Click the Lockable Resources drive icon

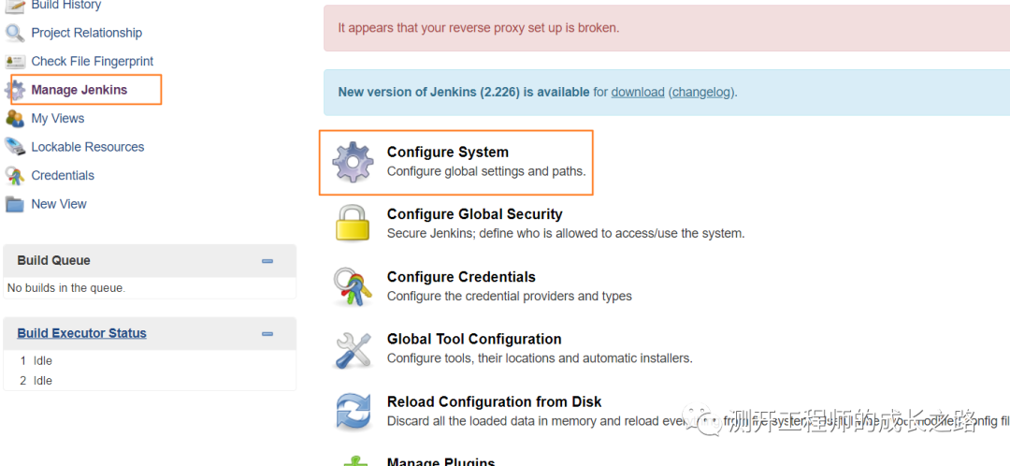point(15,147)
